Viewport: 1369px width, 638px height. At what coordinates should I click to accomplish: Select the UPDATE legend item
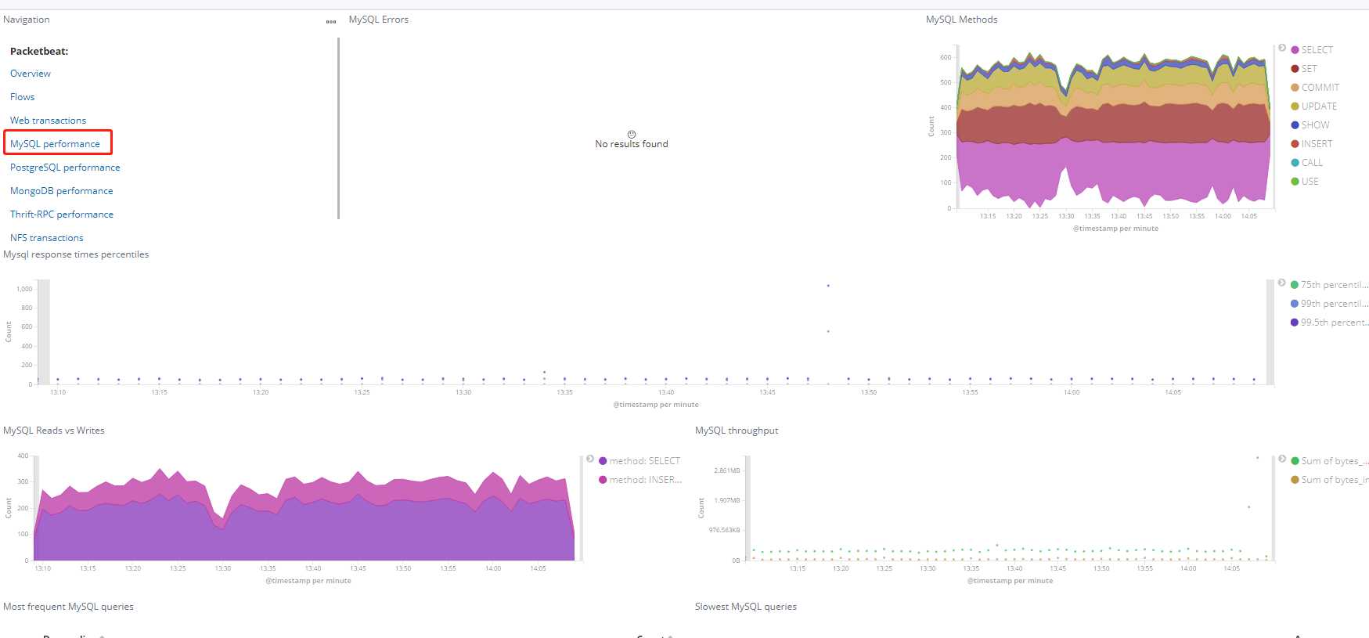[1314, 106]
